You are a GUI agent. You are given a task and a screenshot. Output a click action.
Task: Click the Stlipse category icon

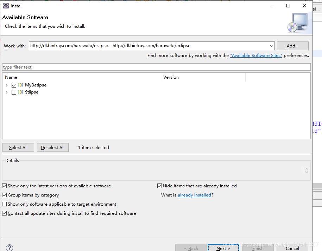(x=20, y=92)
